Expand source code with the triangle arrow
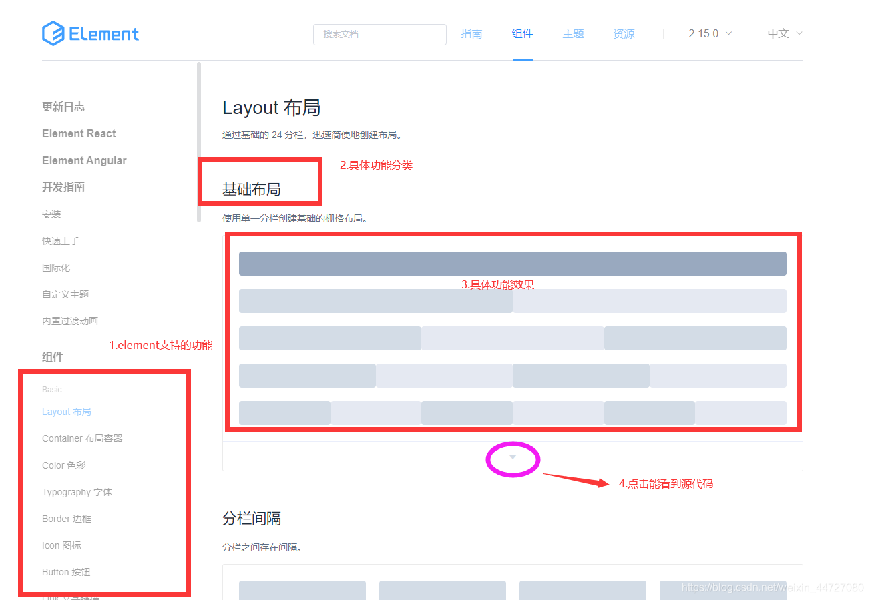 [513, 457]
